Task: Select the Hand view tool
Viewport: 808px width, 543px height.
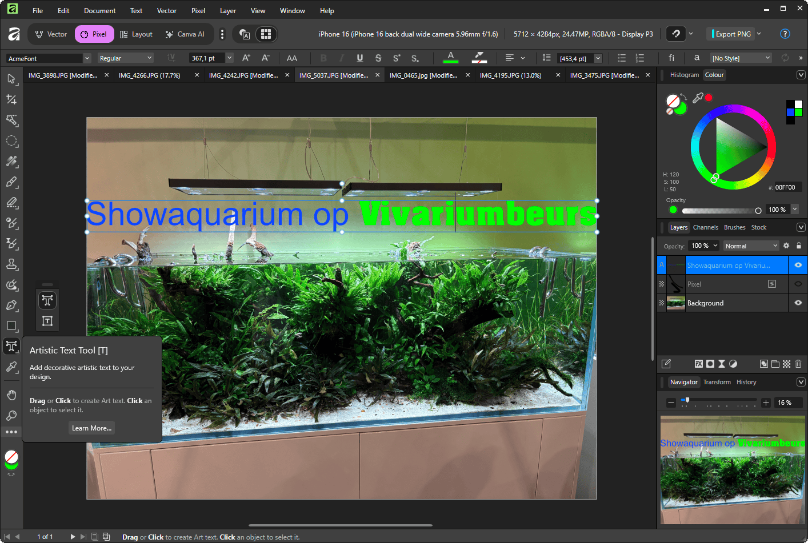Action: pos(11,395)
